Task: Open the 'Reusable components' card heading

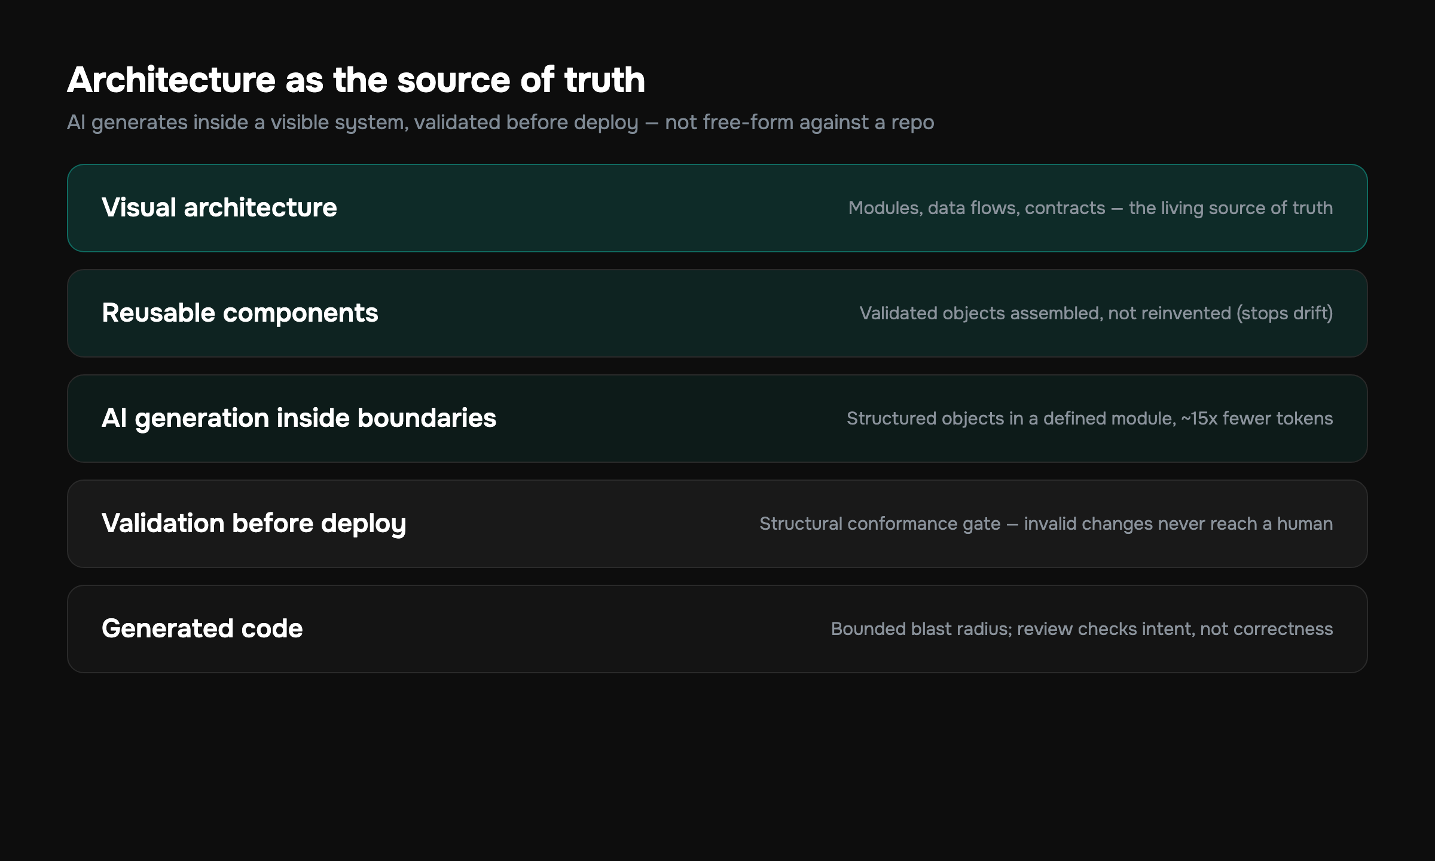Action: 240,313
